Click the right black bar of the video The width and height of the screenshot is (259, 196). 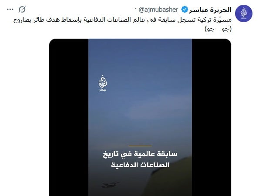[x=212, y=117]
